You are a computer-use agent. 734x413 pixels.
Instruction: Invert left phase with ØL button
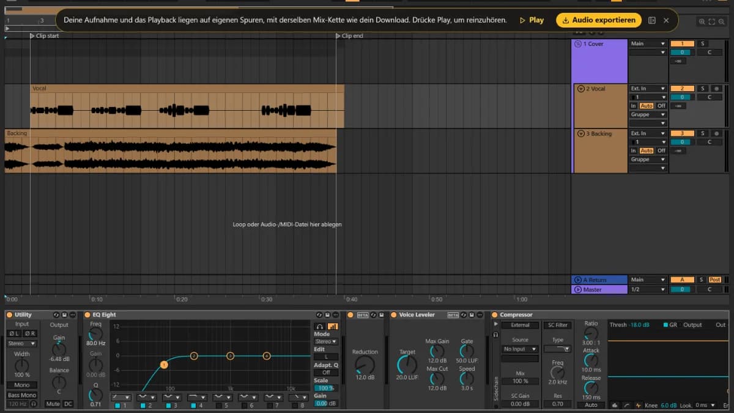[13, 333]
